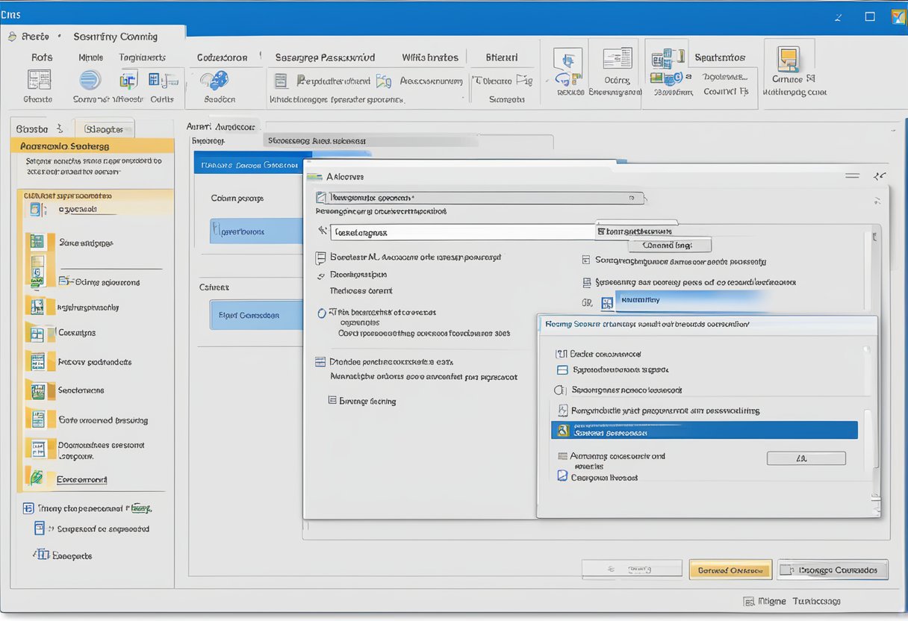Check the first checkbox in the popup list
The width and height of the screenshot is (908, 621).
[561, 353]
